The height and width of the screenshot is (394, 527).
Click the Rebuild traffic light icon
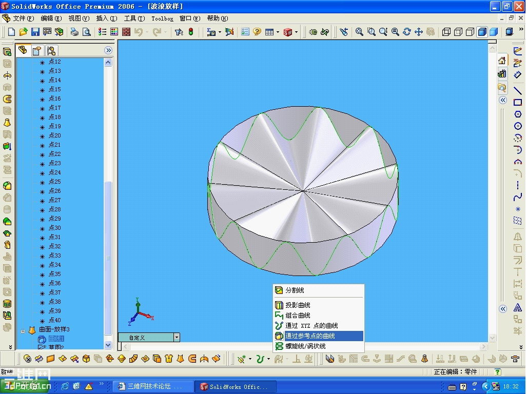pyautogui.click(x=191, y=32)
